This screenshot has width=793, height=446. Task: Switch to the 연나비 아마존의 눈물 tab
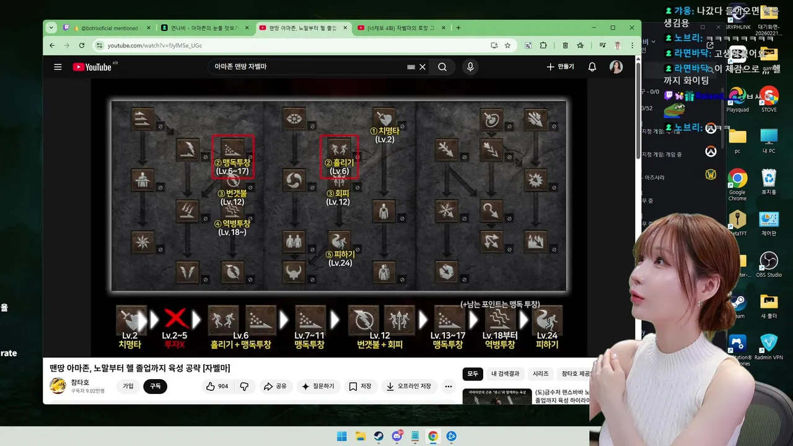(205, 28)
